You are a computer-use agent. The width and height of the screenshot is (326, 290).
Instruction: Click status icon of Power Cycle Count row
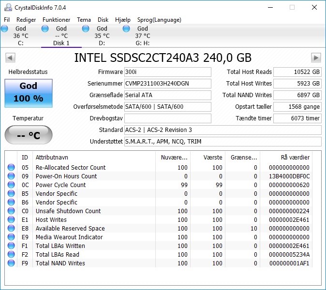tap(11, 185)
